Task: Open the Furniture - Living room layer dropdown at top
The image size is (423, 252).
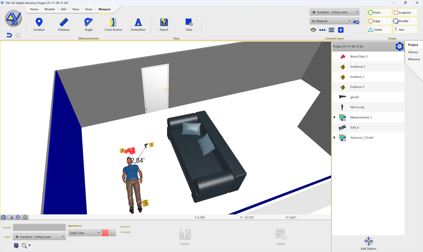Action: click(x=335, y=12)
